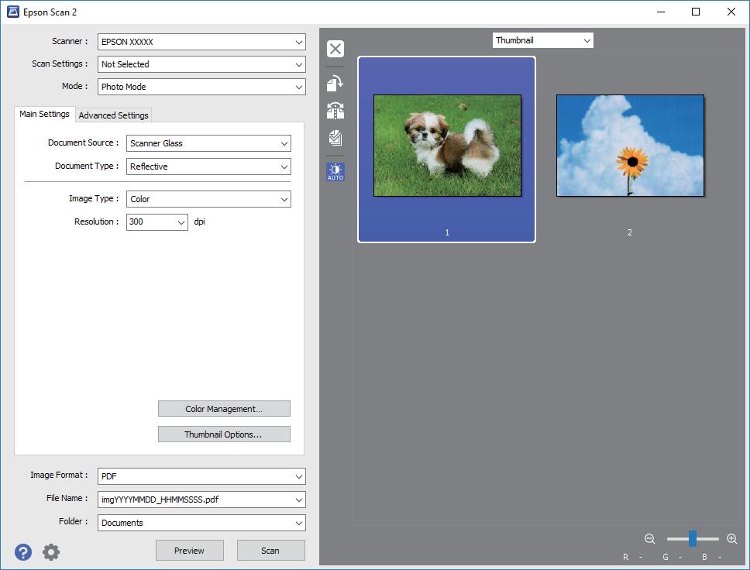This screenshot has width=750, height=570.
Task: Select the dog photo thumbnail 1
Action: click(447, 149)
